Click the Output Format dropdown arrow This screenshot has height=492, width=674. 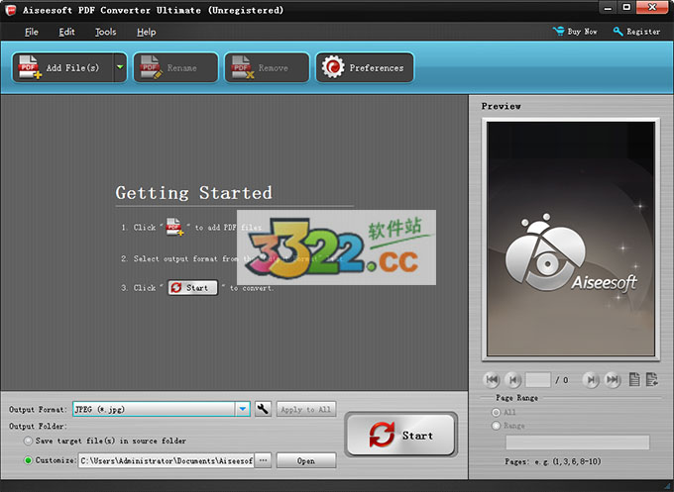pos(243,409)
